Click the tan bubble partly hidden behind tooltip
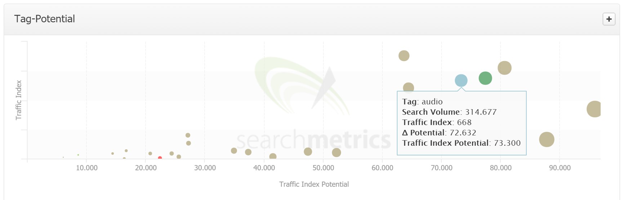Screen dimensions: 624x200 pos(408,87)
